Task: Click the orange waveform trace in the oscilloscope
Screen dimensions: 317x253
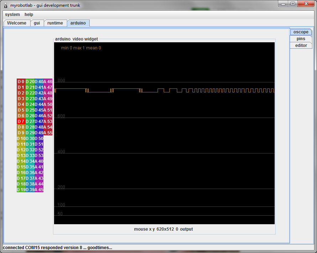Action: [164, 90]
